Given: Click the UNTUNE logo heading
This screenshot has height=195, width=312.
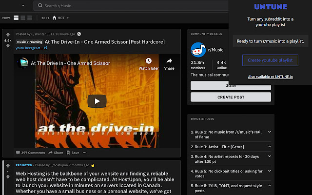Looking at the screenshot, I should (271, 7).
